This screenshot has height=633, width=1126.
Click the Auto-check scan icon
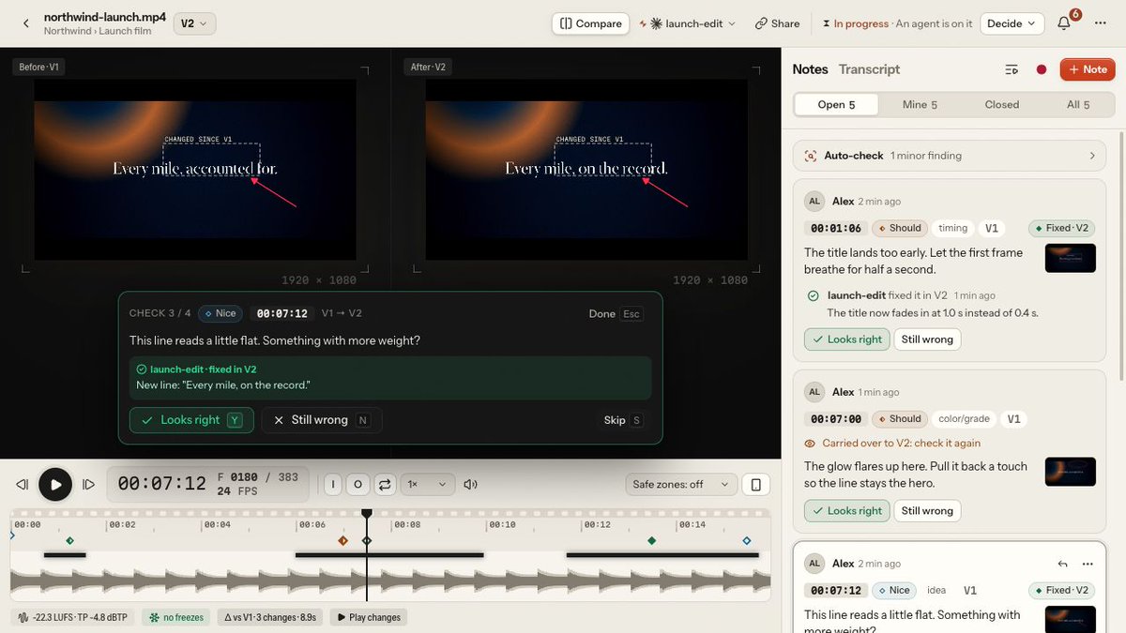(811, 156)
